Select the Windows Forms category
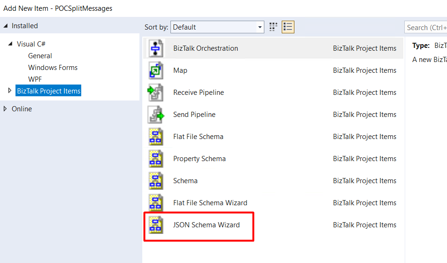Screen dimensions: 447x263 click(53, 68)
